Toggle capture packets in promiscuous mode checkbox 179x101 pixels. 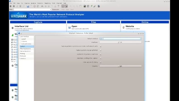tap(101, 46)
